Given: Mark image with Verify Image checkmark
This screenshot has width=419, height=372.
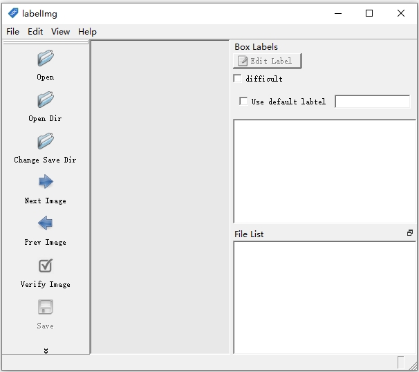Looking at the screenshot, I should pos(46,266).
